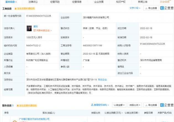Click the 附近企业 link after the address
Screen dimensions: 174x122
(x=102, y=80)
